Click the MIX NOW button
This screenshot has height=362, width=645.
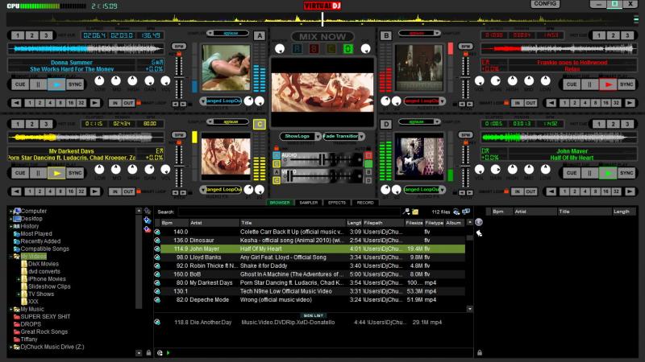pyautogui.click(x=322, y=36)
